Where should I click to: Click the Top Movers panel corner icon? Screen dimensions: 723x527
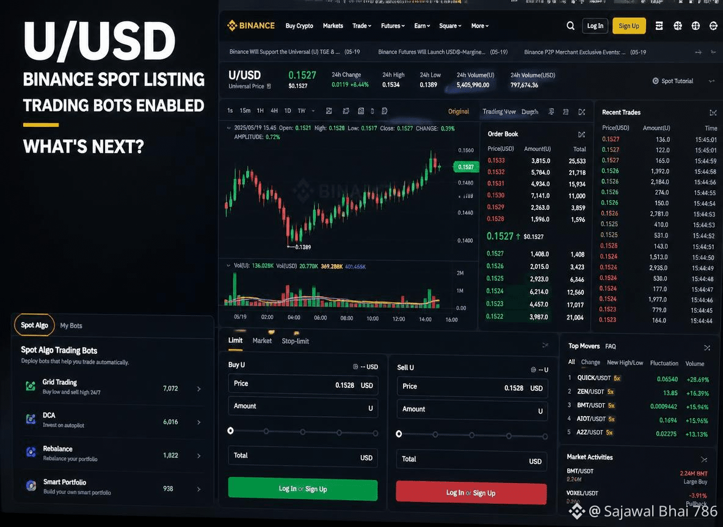(x=707, y=347)
